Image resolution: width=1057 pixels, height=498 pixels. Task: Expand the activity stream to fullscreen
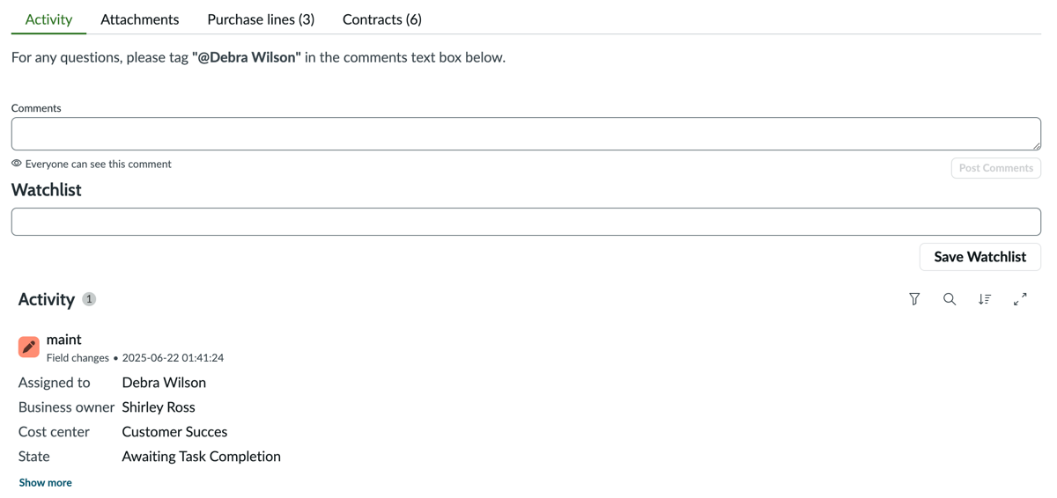pos(1020,299)
